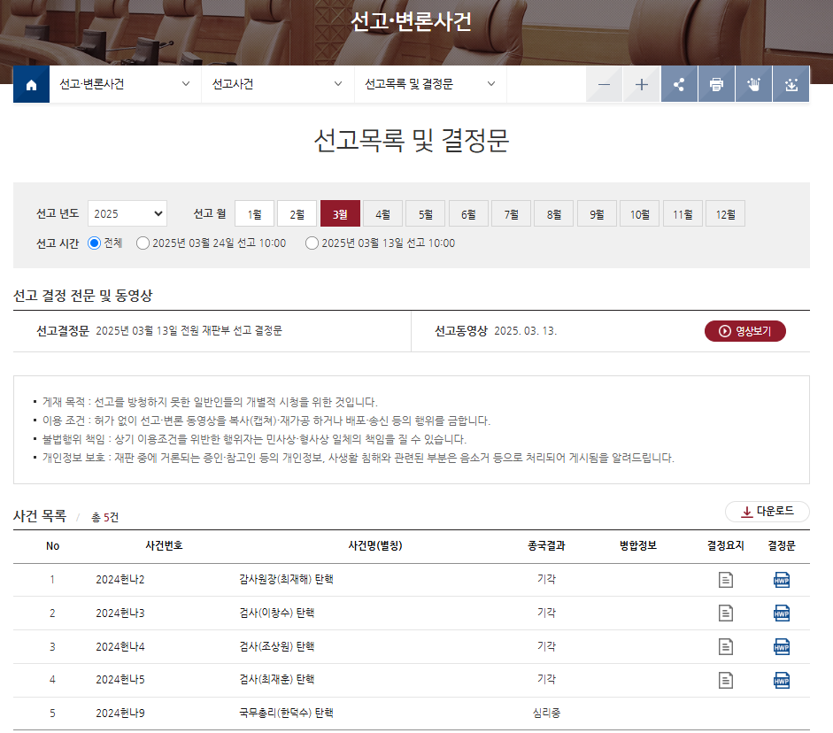
Task: Switch to 4월 month tab
Action: pos(383,213)
